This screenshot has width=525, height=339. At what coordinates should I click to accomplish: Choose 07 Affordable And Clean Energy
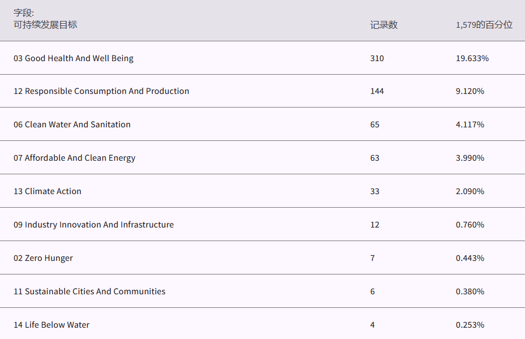[75, 158]
